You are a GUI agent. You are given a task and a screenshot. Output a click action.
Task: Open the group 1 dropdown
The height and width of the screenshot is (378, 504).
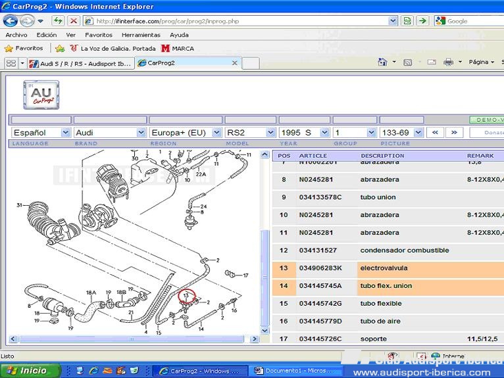click(355, 132)
